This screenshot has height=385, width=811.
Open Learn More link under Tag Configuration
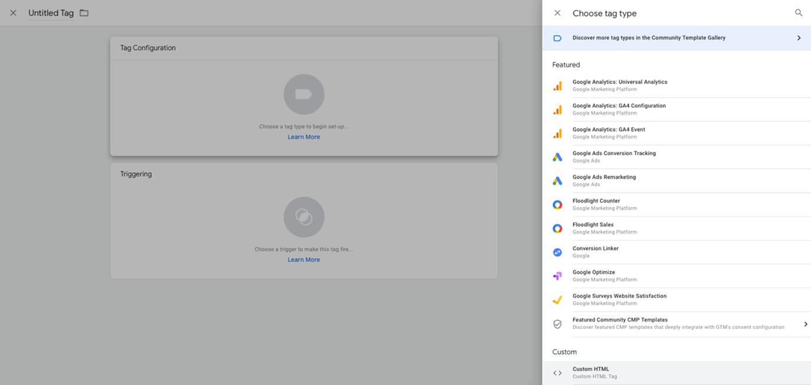tap(303, 137)
